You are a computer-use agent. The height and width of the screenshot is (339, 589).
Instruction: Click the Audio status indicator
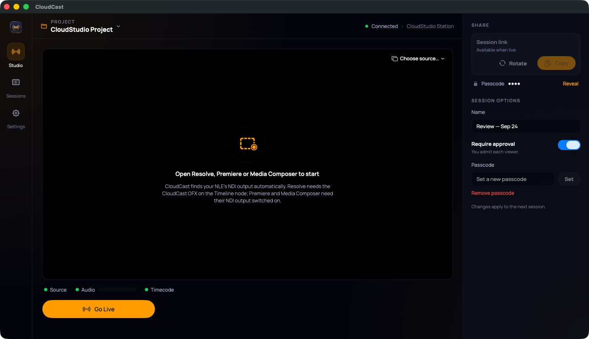coord(85,290)
